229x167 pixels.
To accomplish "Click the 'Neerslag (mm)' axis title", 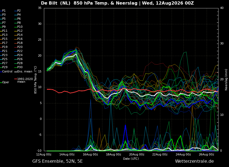I will tap(226, 80).
